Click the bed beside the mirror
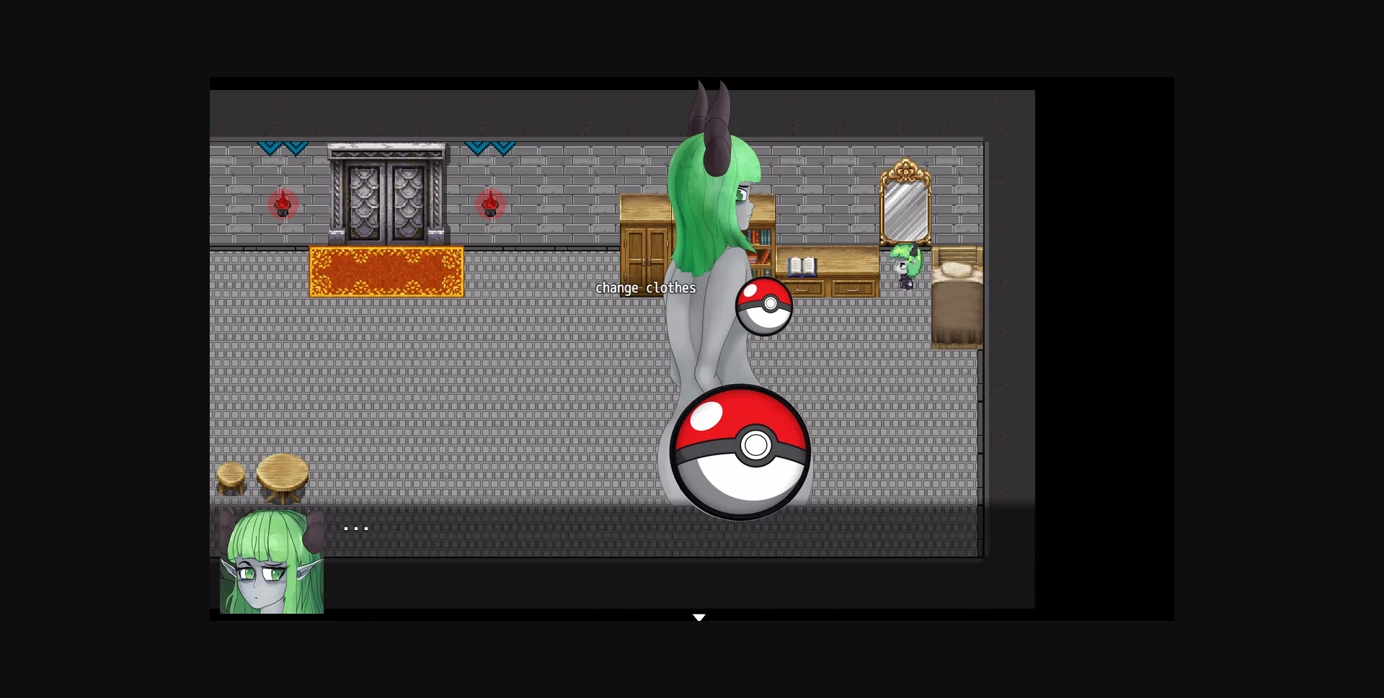Screen dimensions: 1384x698 click(x=957, y=303)
